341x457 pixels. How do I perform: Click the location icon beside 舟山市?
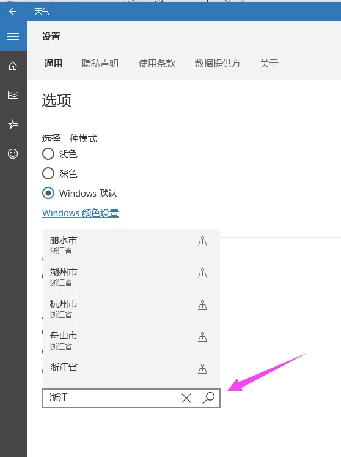point(203,337)
